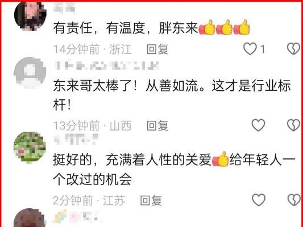Image resolution: width=303 pixels, height=227 pixels.
Task: Tap broken heart on 江苏 comment
Action: pyautogui.click(x=294, y=200)
